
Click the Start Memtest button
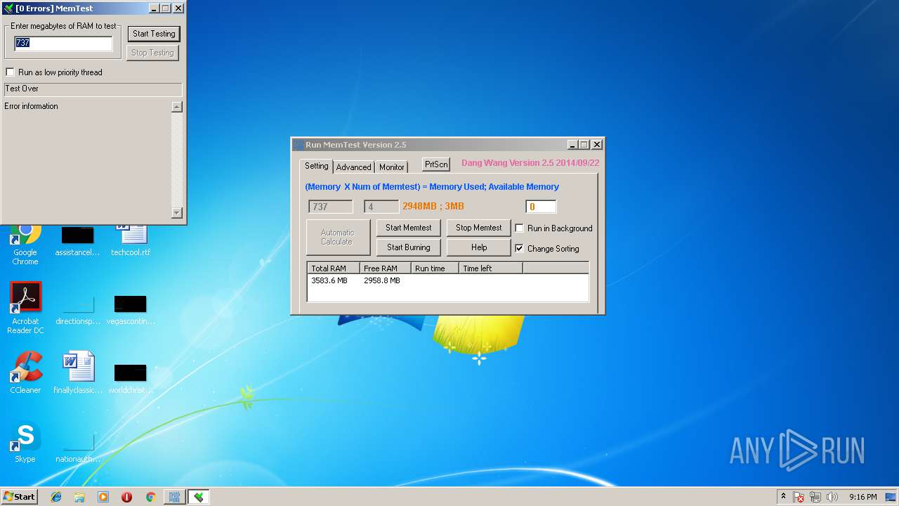pos(409,228)
